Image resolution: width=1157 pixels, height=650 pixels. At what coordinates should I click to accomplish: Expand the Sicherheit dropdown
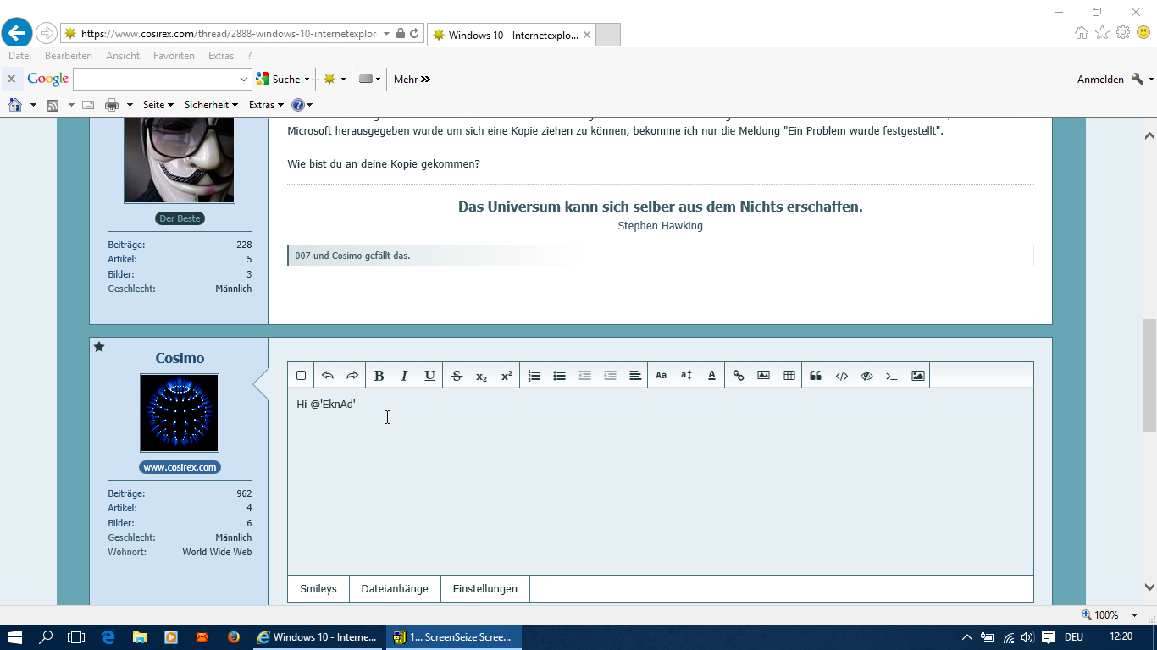[211, 105]
